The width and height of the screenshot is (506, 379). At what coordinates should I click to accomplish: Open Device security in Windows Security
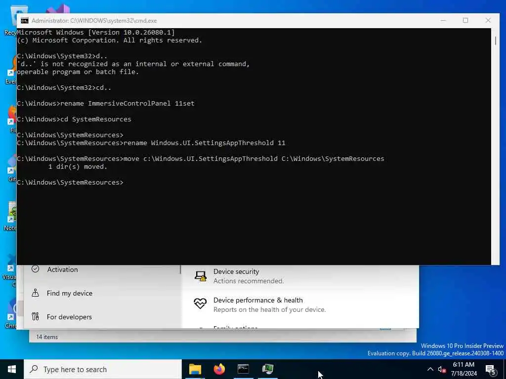pos(236,272)
